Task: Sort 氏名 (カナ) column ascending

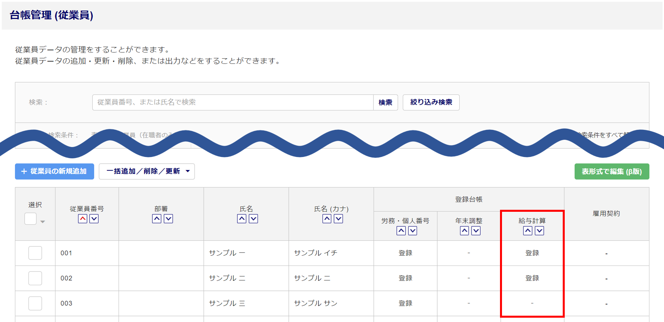Action: tap(327, 219)
